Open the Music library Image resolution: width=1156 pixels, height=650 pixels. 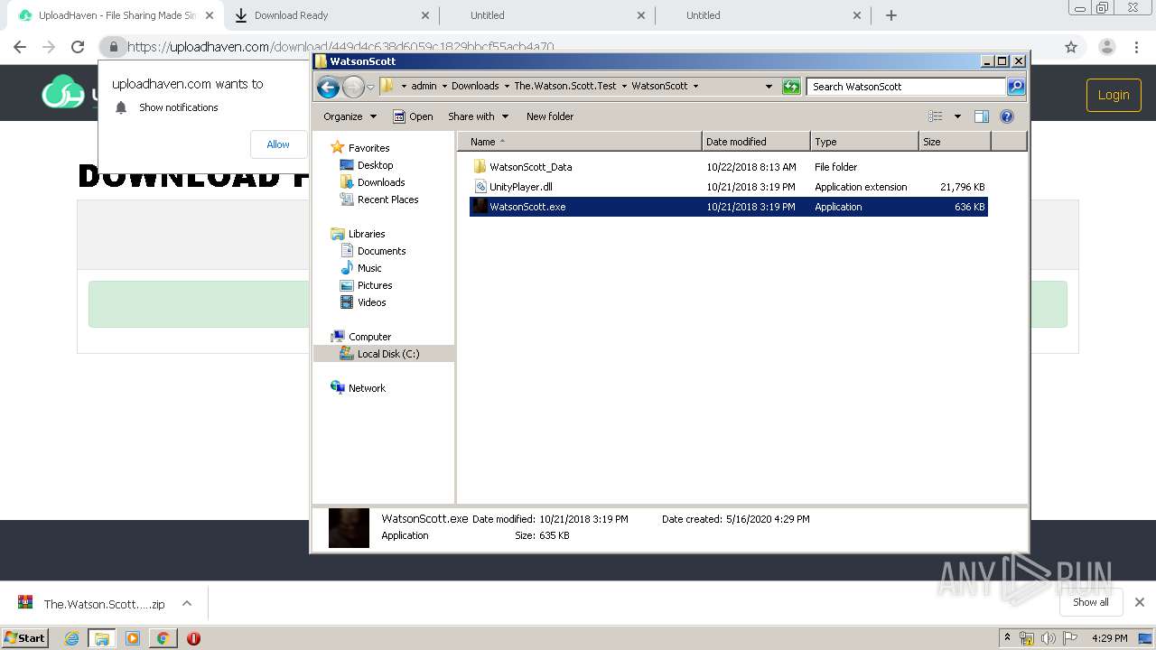point(369,268)
